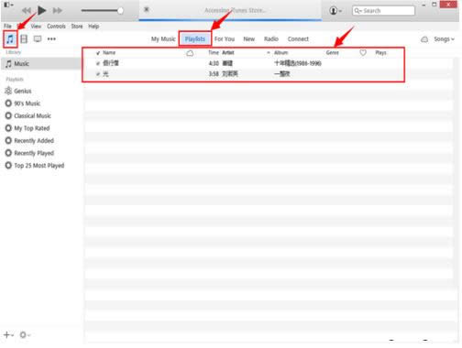Click the Previous track rewind button
The height and width of the screenshot is (348, 462).
(27, 11)
